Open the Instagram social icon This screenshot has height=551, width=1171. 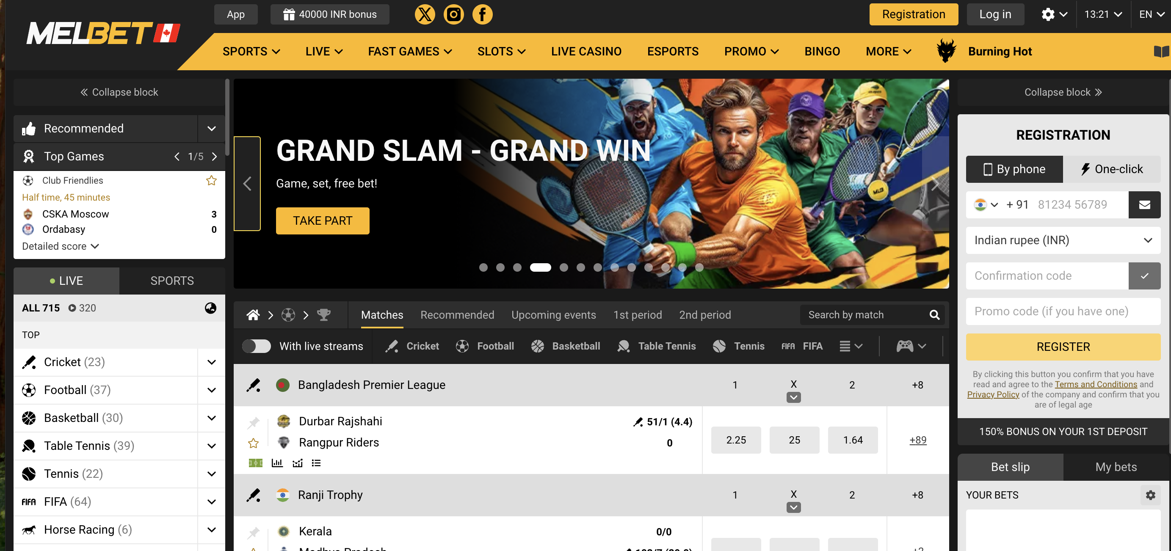[453, 14]
